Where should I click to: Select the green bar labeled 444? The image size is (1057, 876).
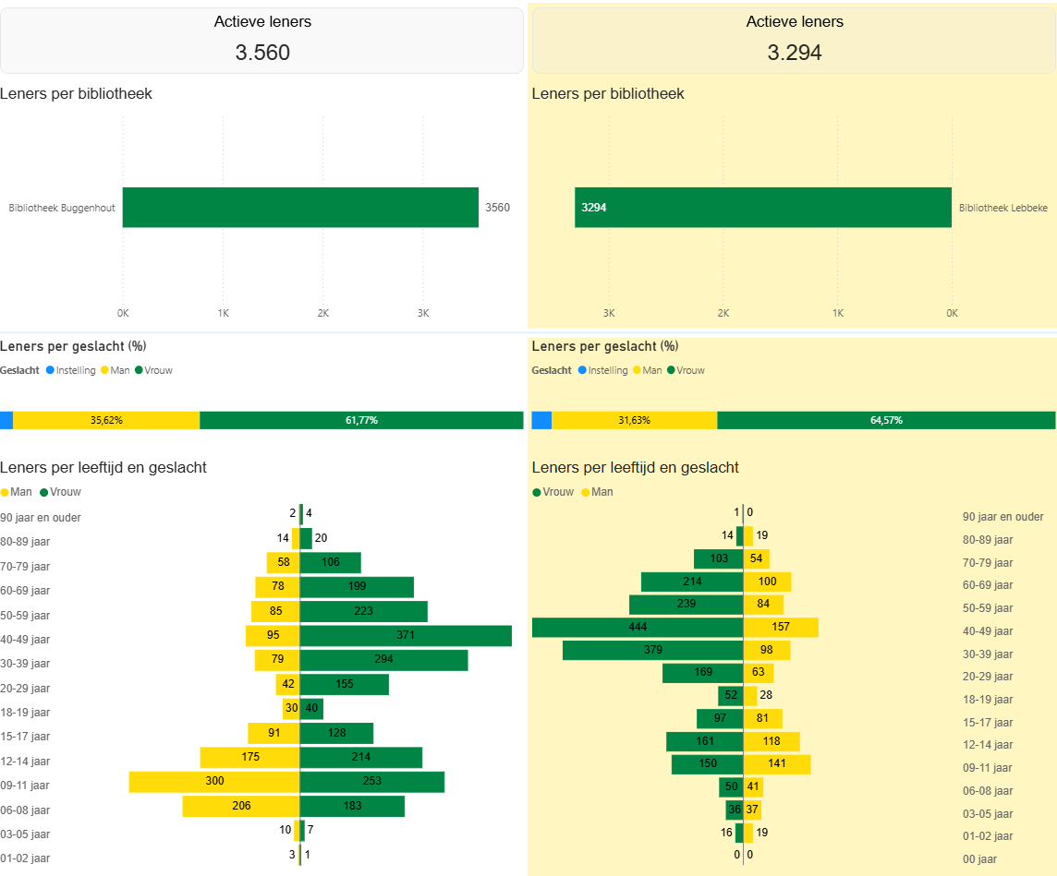[x=638, y=628]
